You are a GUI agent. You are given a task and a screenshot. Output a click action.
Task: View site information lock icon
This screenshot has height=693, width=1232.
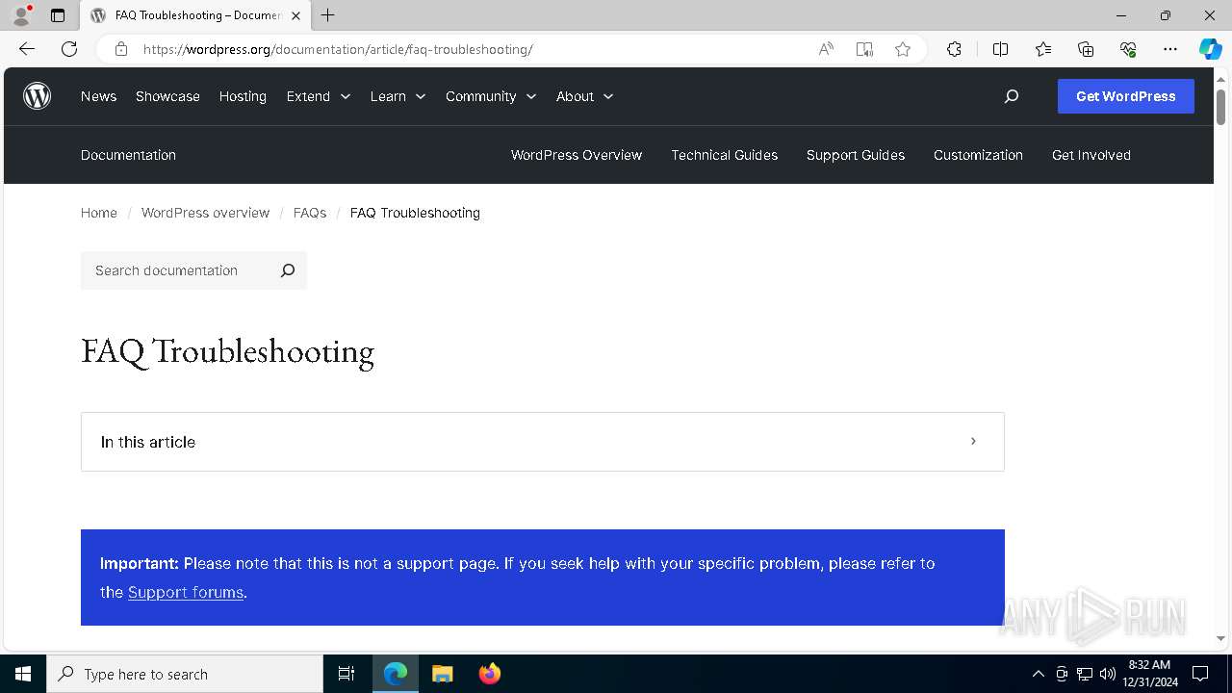[x=121, y=49]
